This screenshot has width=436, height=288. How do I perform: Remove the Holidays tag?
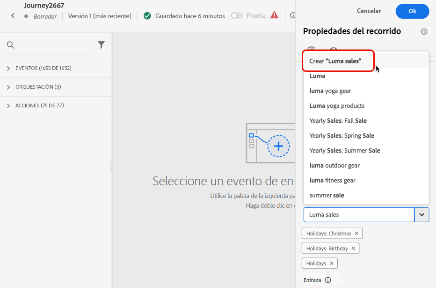coord(332,263)
